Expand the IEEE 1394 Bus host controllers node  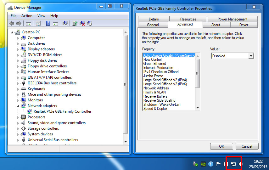[x=18, y=83]
